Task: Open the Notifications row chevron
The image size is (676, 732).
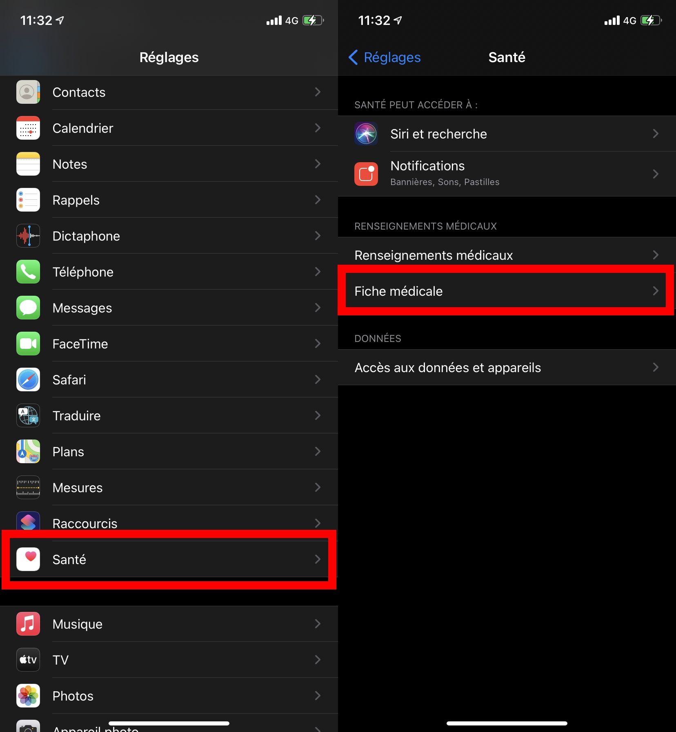Action: tap(656, 174)
